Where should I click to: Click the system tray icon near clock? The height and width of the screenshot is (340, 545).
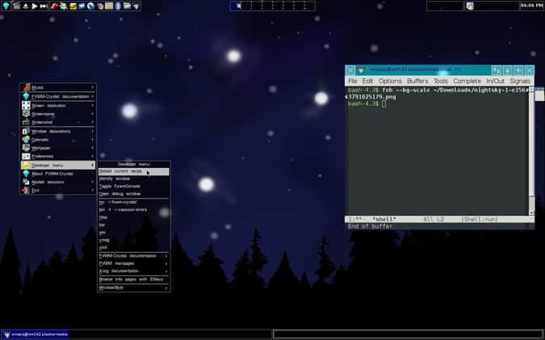[470, 6]
